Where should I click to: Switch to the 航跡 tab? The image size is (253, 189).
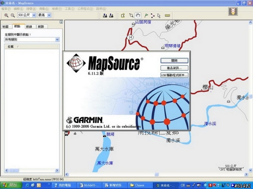click(41, 26)
